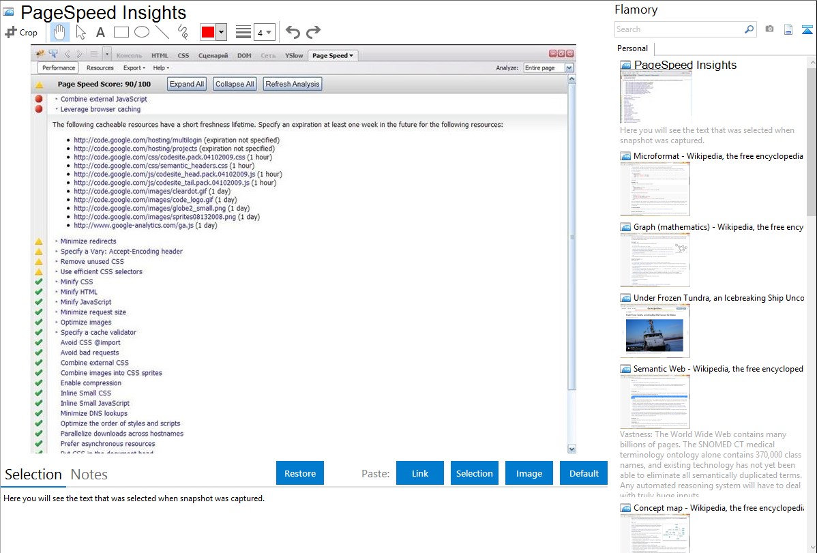Click the icon beside Semantic Web title
Screen dimensions: 817x553
[625, 369]
